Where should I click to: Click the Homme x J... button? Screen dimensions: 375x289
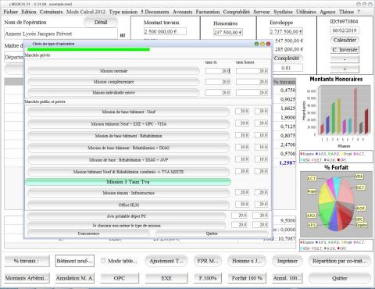(x=247, y=261)
